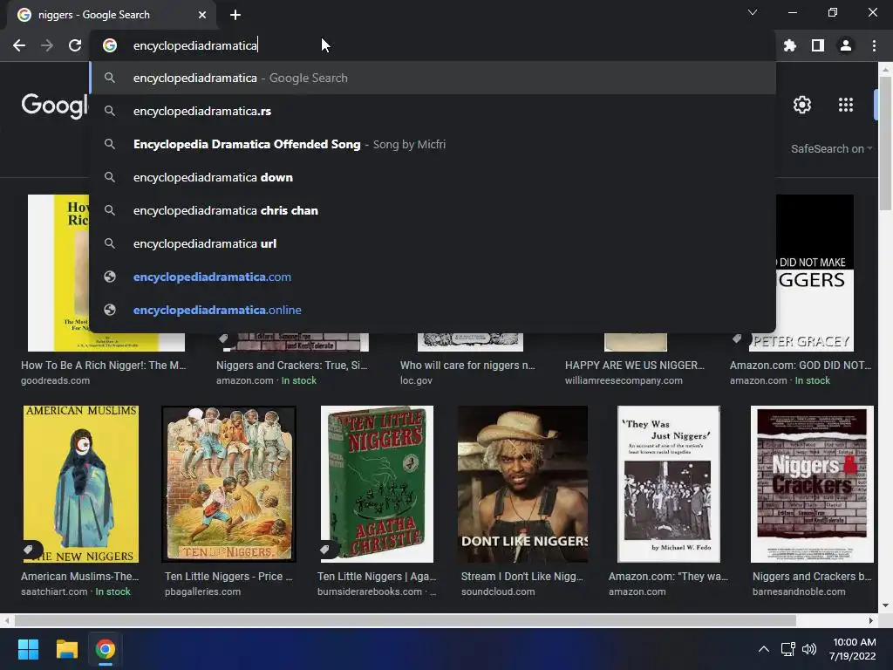Open the barnesandnoble.com brick wall cover thumbnail
This screenshot has height=670, width=893.
[812, 483]
